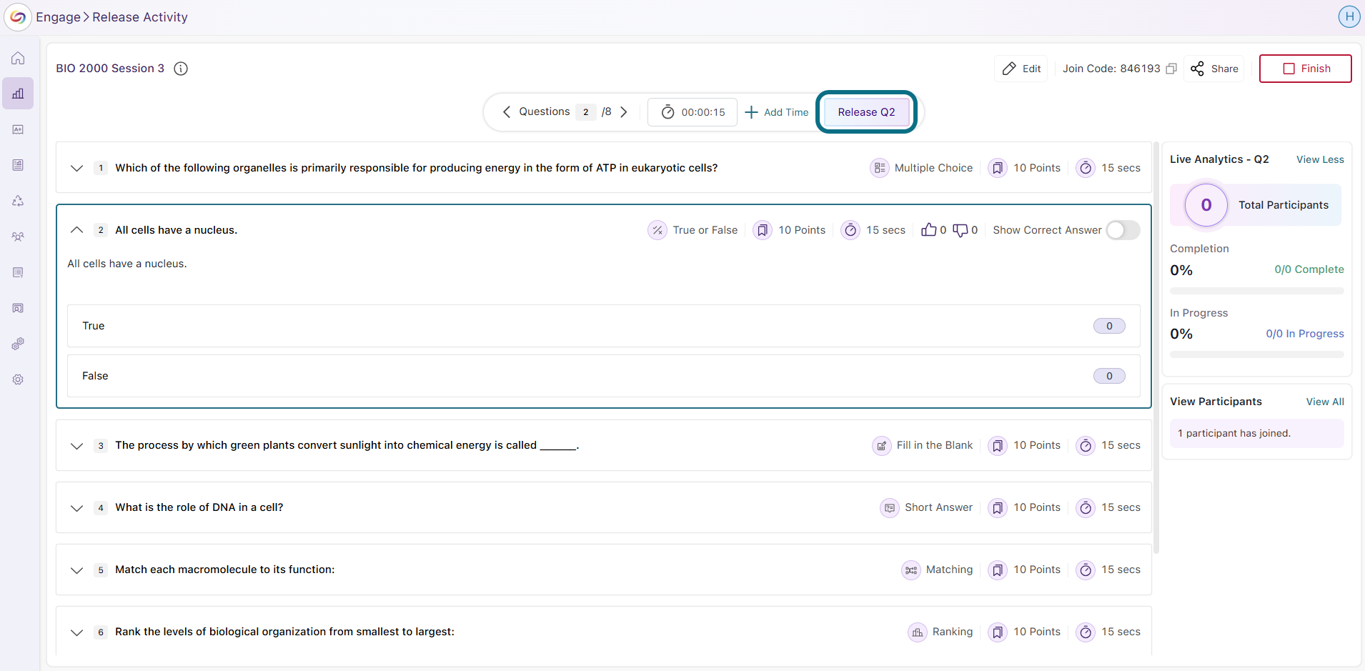This screenshot has width=1365, height=671.
Task: Click the Total Participants counter circle
Action: point(1206,205)
